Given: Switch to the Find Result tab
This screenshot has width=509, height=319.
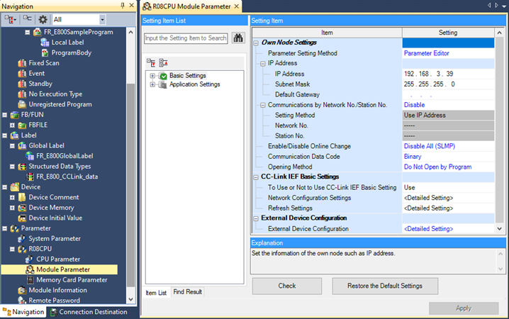Looking at the screenshot, I should pyautogui.click(x=187, y=292).
